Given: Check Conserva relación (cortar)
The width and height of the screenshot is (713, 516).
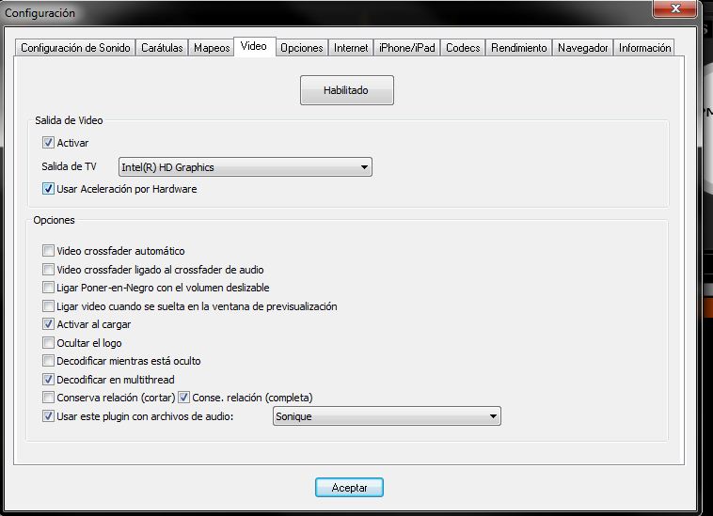Looking at the screenshot, I should pyautogui.click(x=48, y=398).
